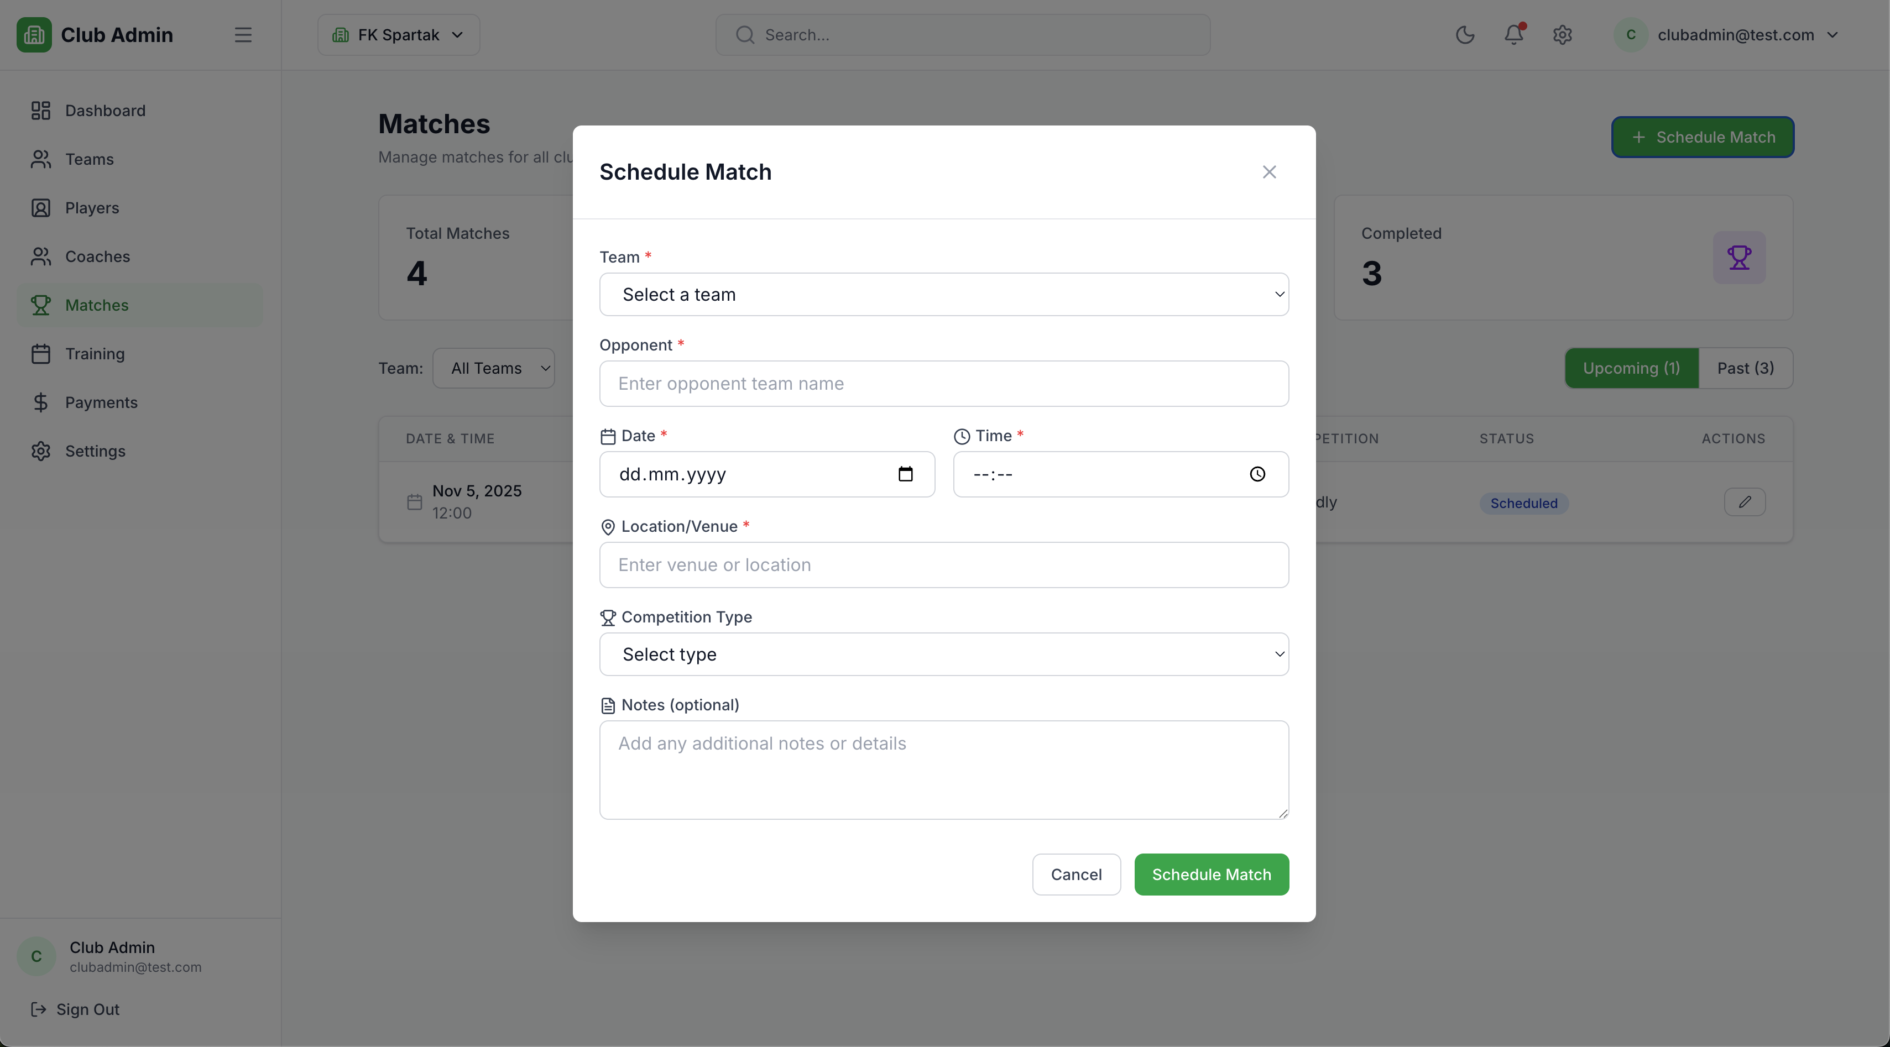1890x1047 pixels.
Task: Click the edit pencil for scheduled match
Action: [1745, 502]
